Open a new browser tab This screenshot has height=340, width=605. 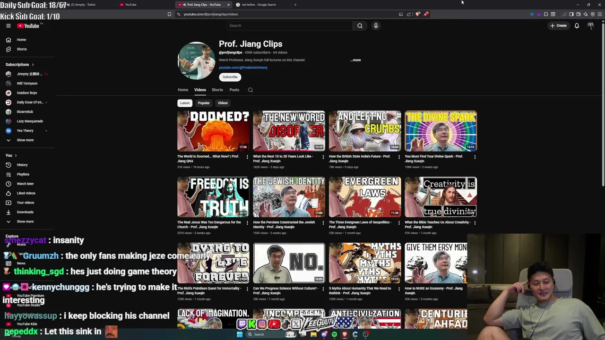coord(295,5)
